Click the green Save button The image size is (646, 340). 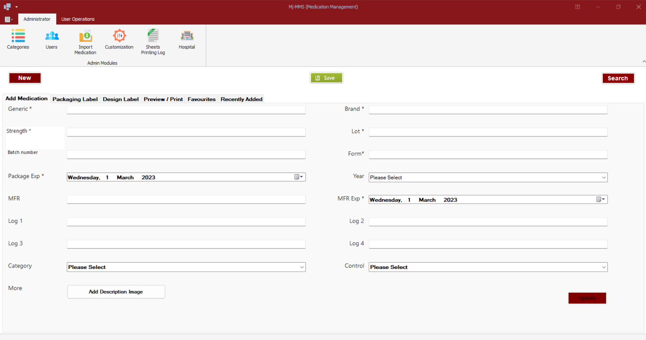[x=326, y=78]
